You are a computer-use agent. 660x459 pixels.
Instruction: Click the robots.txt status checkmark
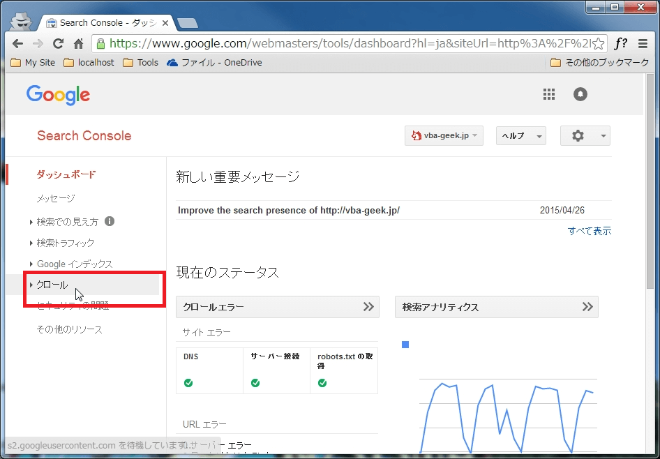(322, 382)
